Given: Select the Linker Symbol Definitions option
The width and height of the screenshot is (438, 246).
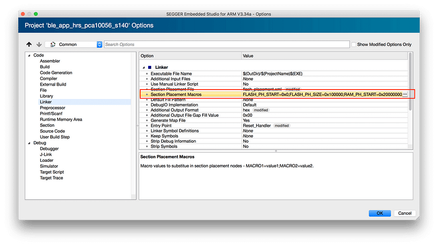Looking at the screenshot, I should (x=174, y=131).
